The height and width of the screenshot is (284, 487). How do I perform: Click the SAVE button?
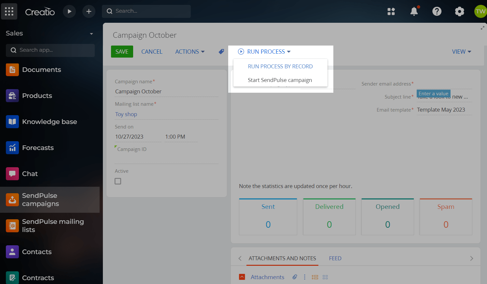[122, 52]
